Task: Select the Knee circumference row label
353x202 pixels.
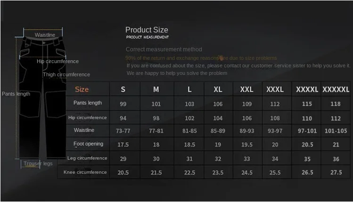Action: click(85, 172)
